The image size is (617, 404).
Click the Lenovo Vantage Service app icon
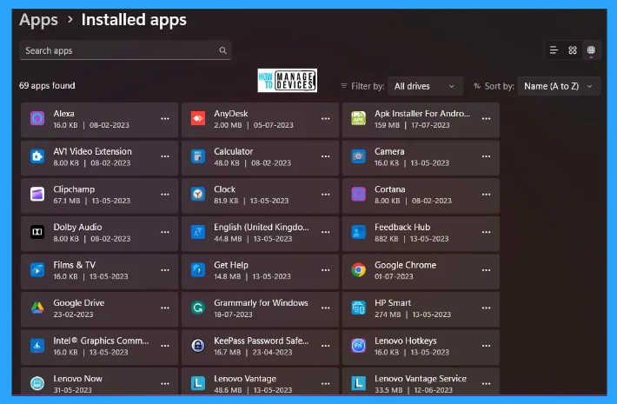pyautogui.click(x=359, y=383)
